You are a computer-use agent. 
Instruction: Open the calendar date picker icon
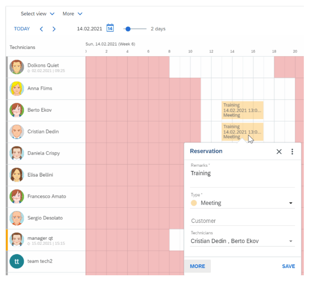pyautogui.click(x=110, y=28)
